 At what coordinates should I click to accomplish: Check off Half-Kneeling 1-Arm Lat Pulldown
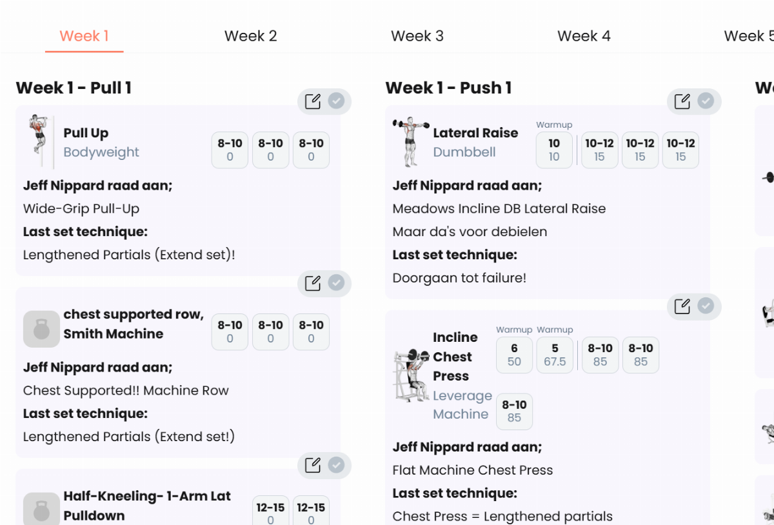tap(336, 464)
